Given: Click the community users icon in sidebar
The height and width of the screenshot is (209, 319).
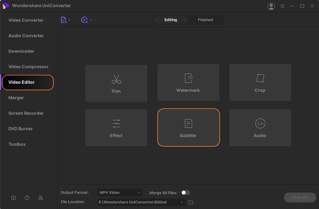Looking at the screenshot, I should point(41,198).
